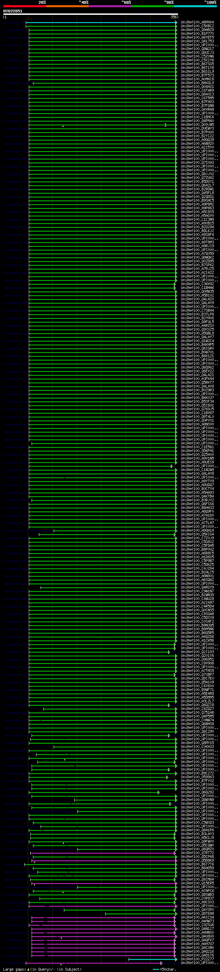Click the =50char. scale legend
The width and height of the screenshot is (220, 972).
point(165,969)
